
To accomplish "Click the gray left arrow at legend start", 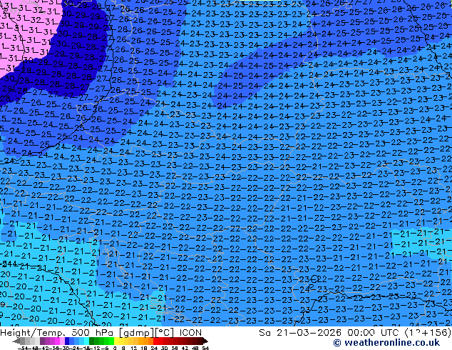I will [x=16, y=341].
